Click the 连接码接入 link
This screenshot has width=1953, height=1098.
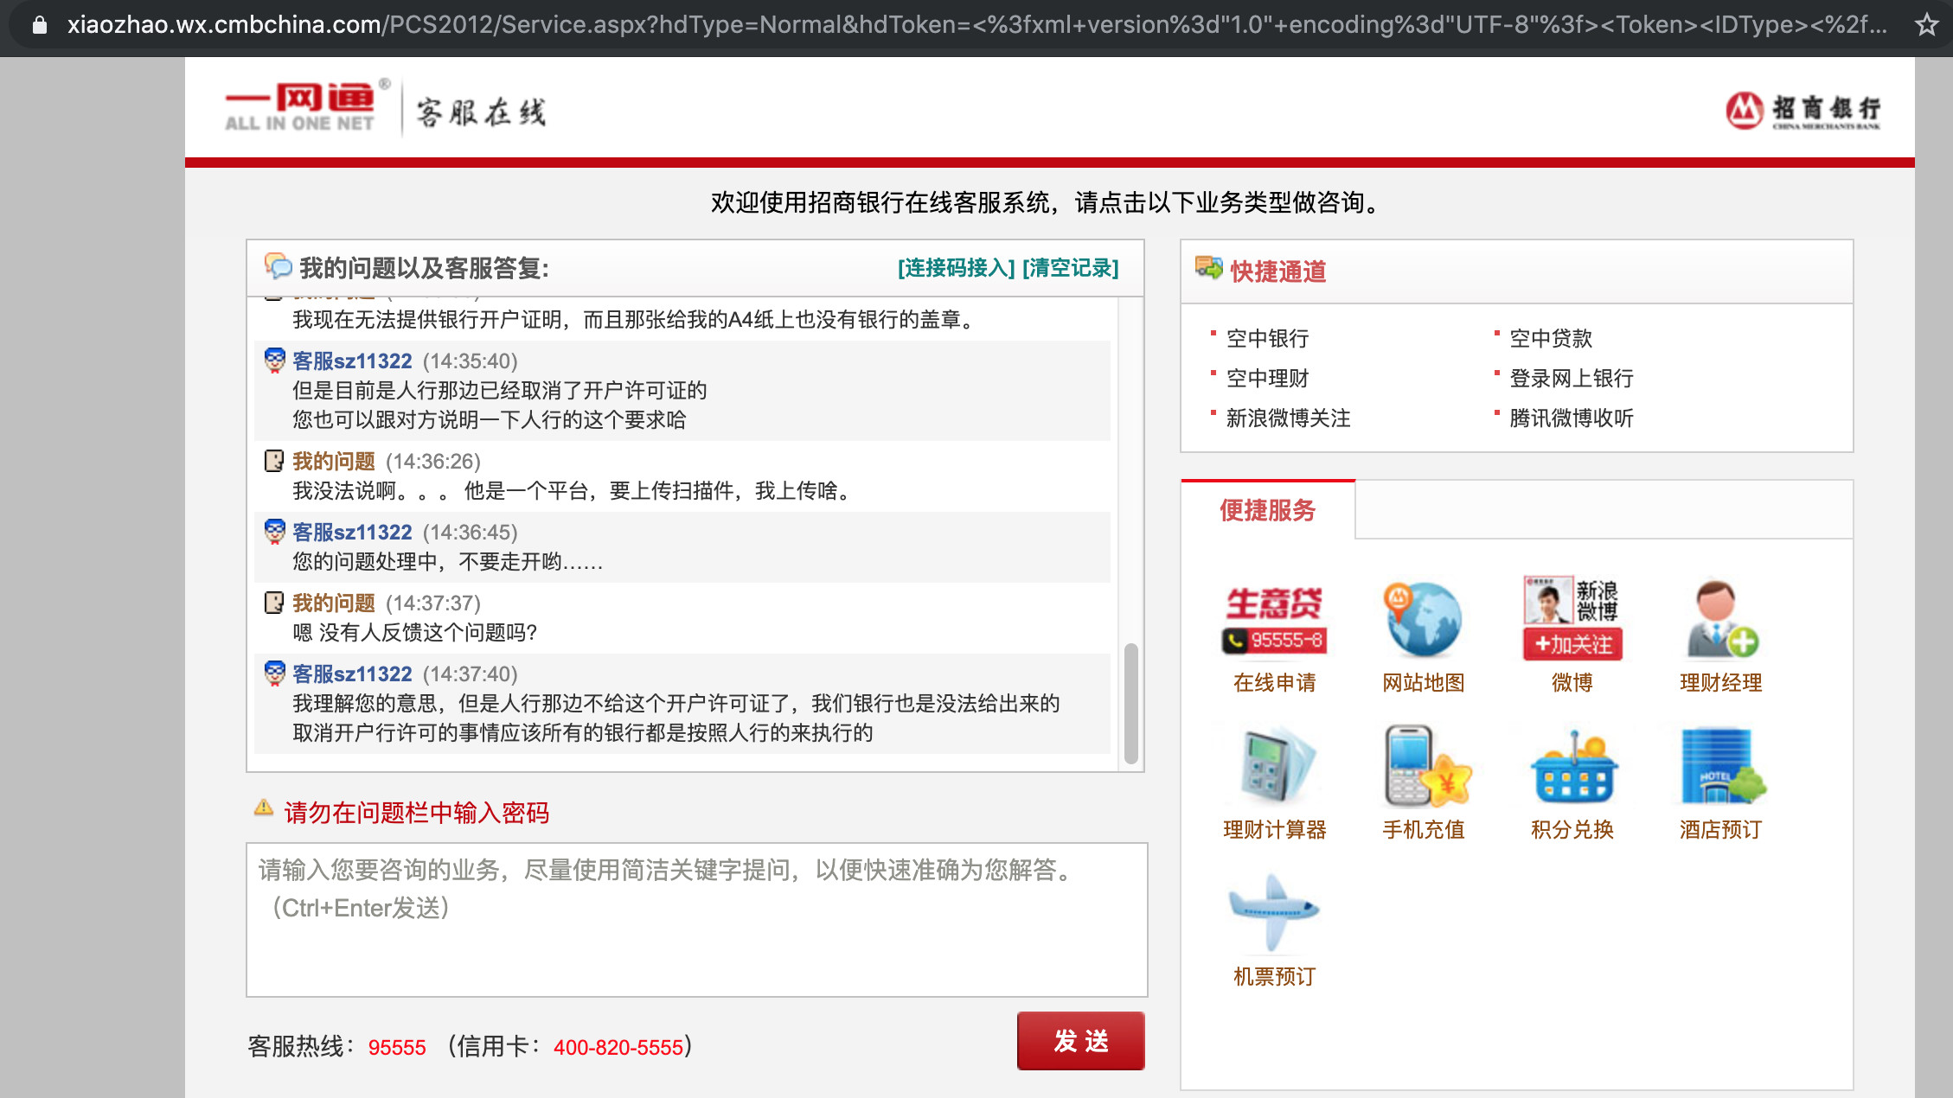coord(956,268)
